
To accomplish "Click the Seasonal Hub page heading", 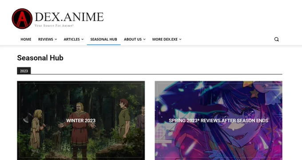I will coord(40,58).
